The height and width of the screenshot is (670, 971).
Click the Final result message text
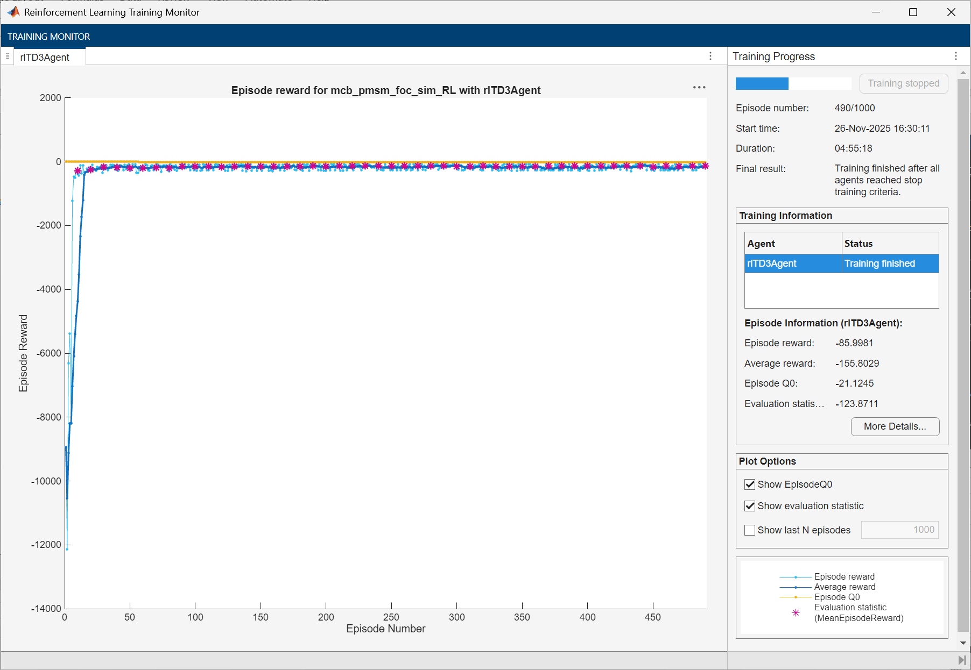[887, 180]
